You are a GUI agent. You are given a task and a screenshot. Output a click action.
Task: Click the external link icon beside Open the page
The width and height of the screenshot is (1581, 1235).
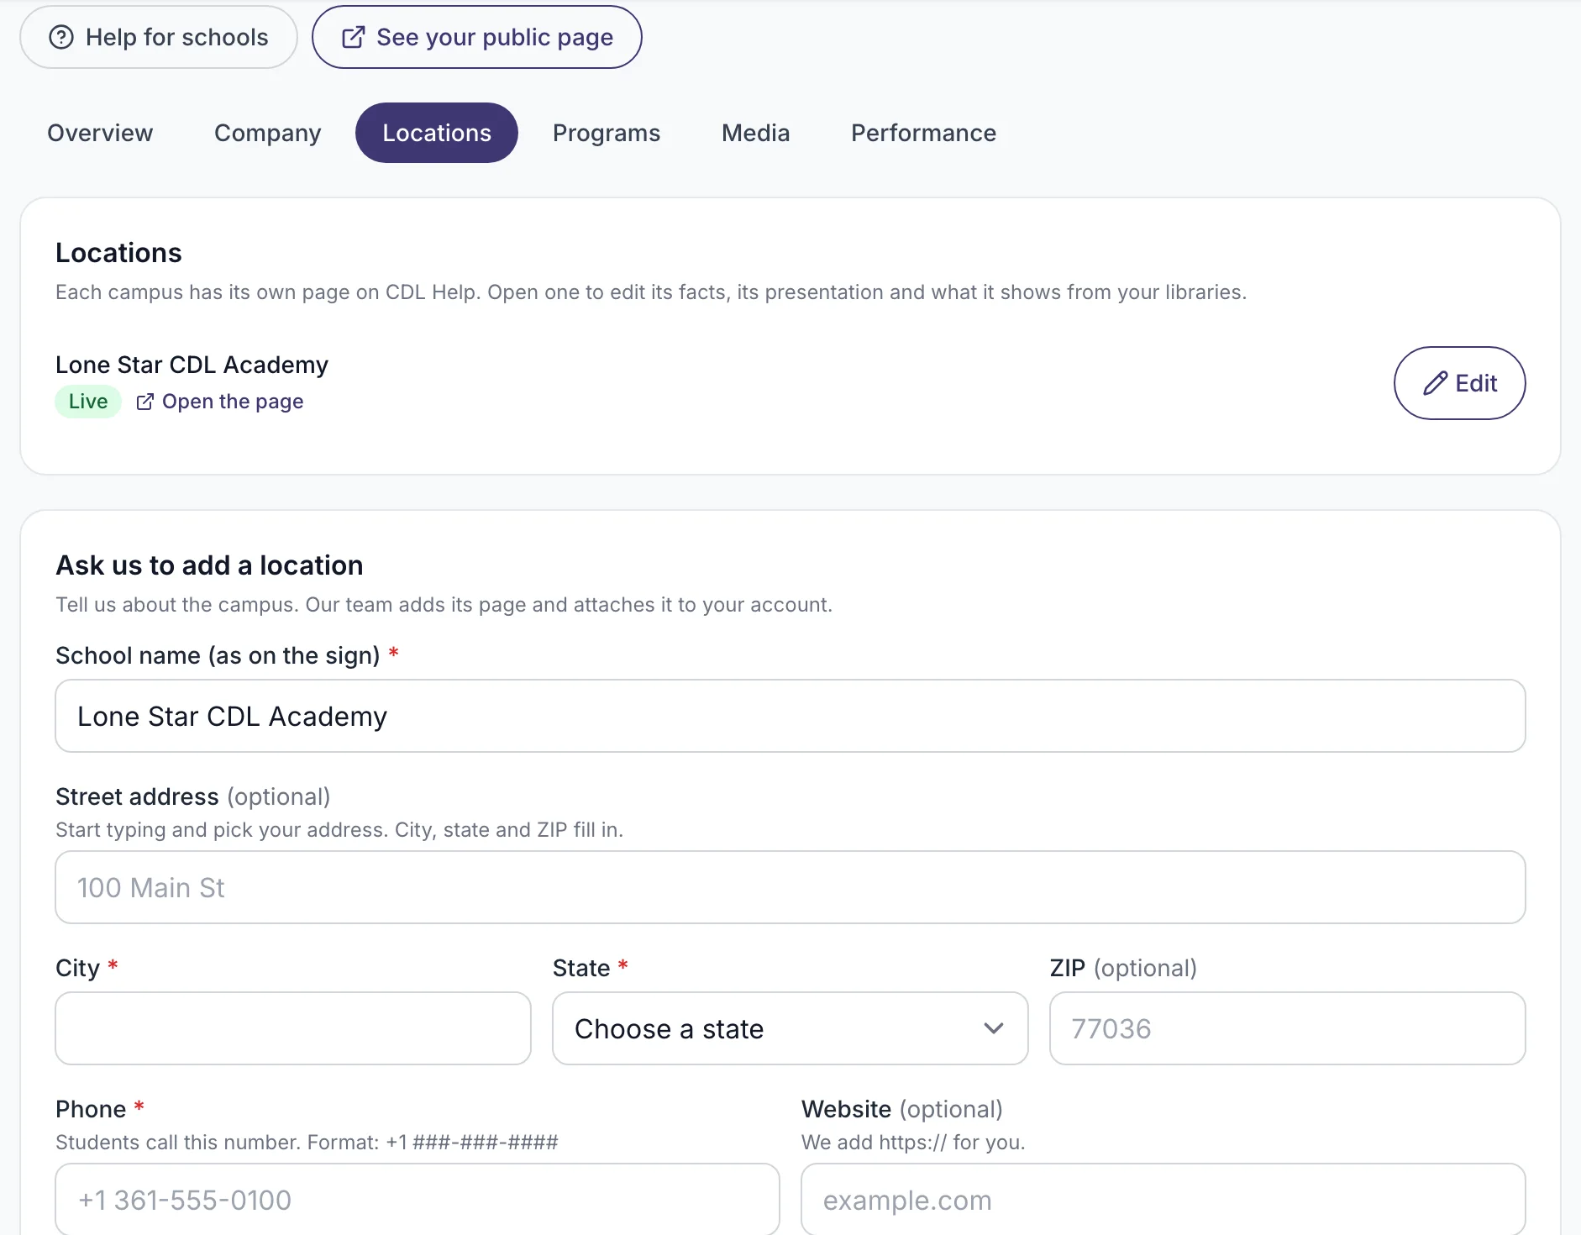(145, 402)
